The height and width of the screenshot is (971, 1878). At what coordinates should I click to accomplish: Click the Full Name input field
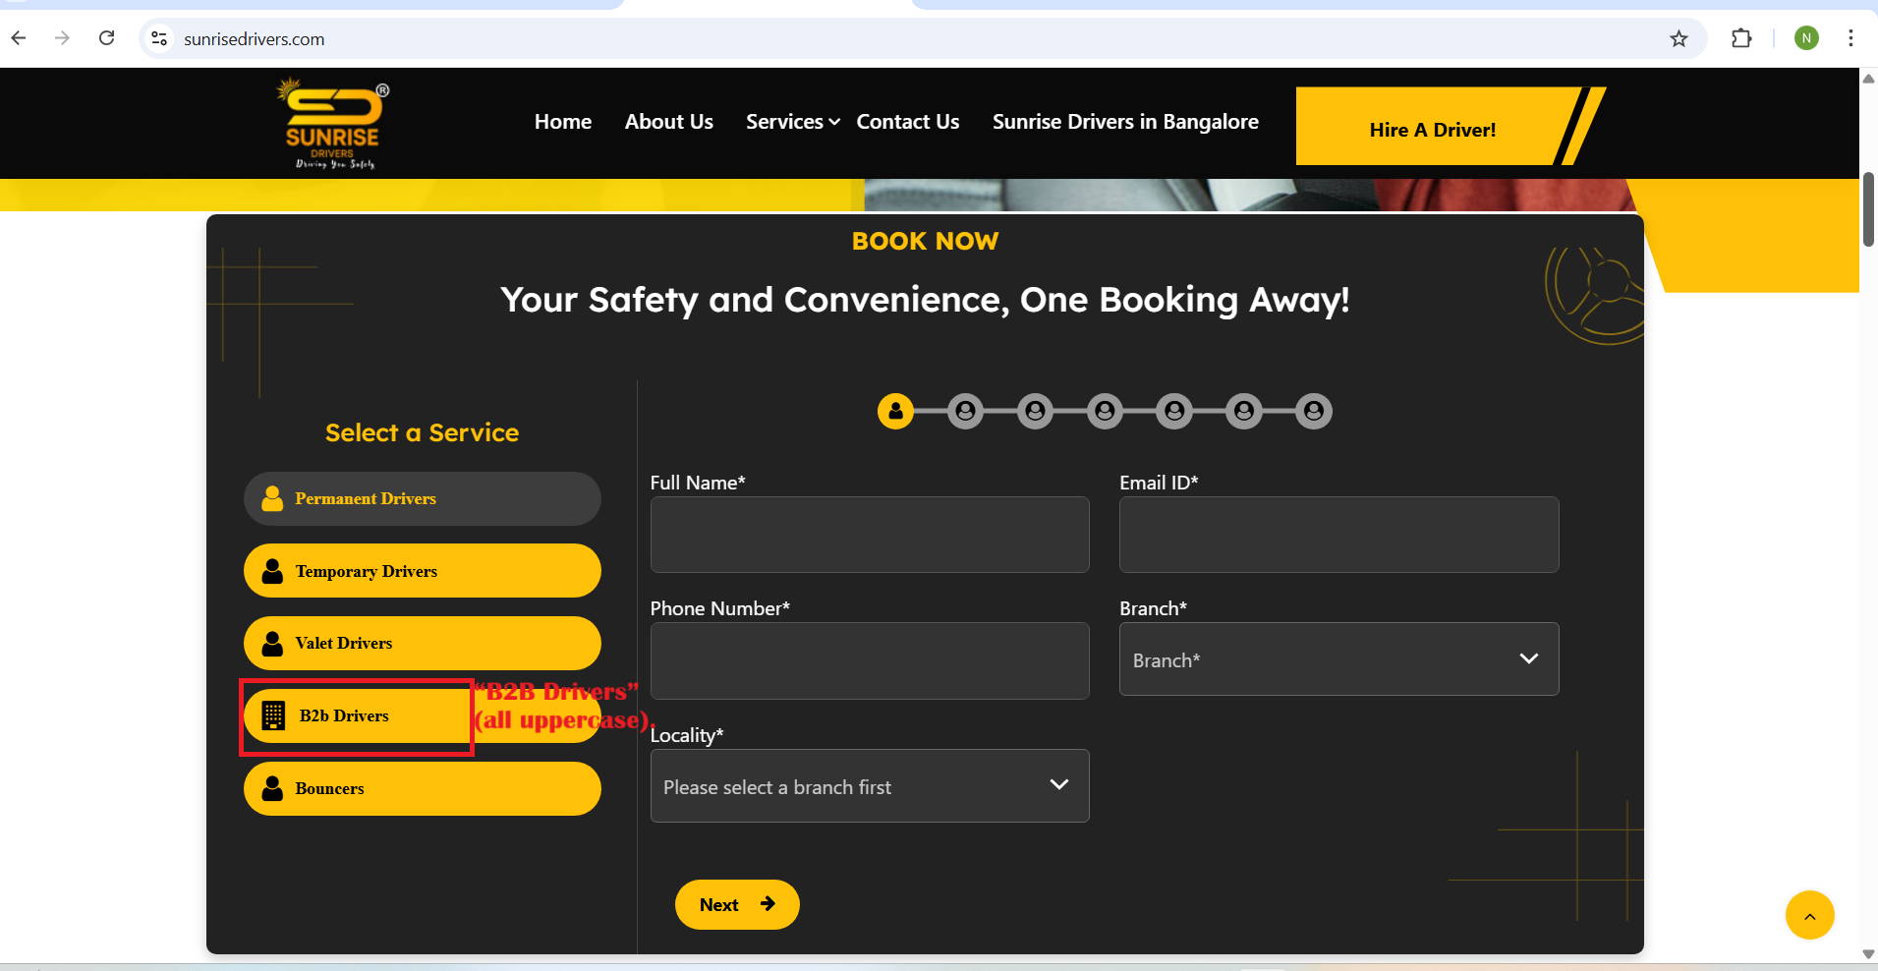pos(869,535)
